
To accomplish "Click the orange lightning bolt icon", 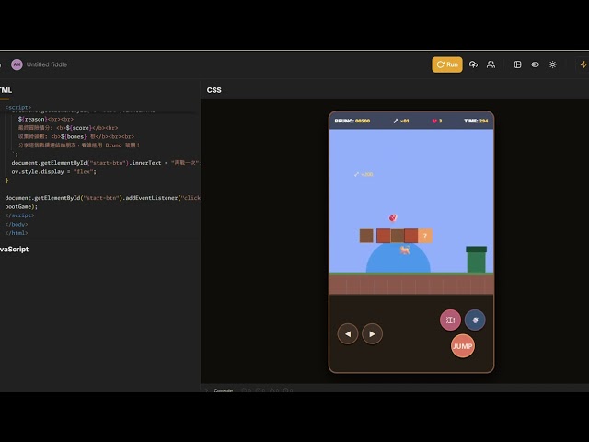I will (x=583, y=64).
